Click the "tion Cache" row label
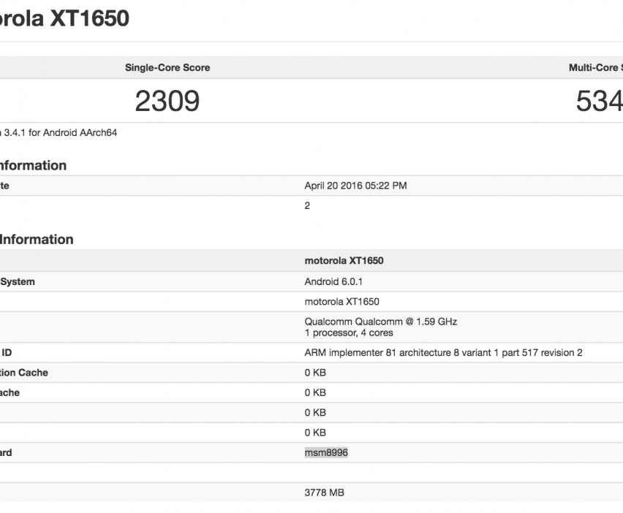Viewport: 623px width, 513px height. click(24, 372)
